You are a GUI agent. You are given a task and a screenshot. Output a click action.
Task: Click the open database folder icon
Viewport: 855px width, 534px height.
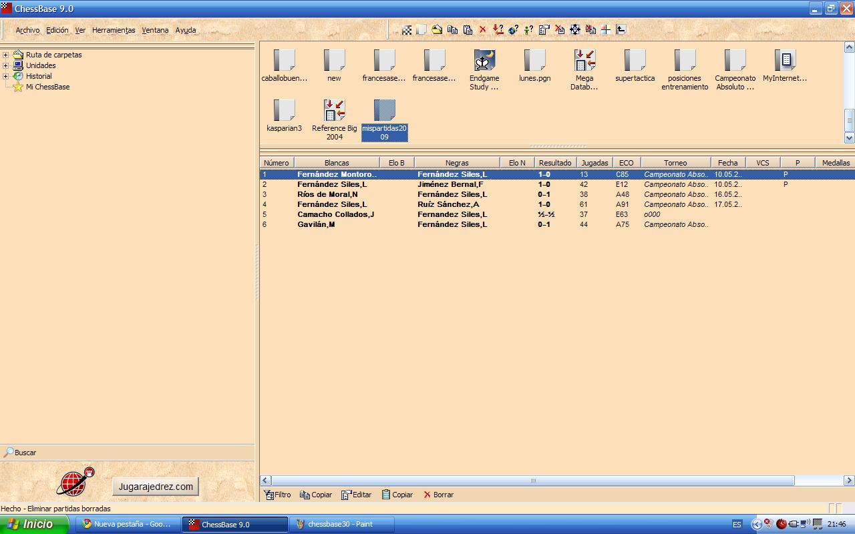(x=437, y=29)
